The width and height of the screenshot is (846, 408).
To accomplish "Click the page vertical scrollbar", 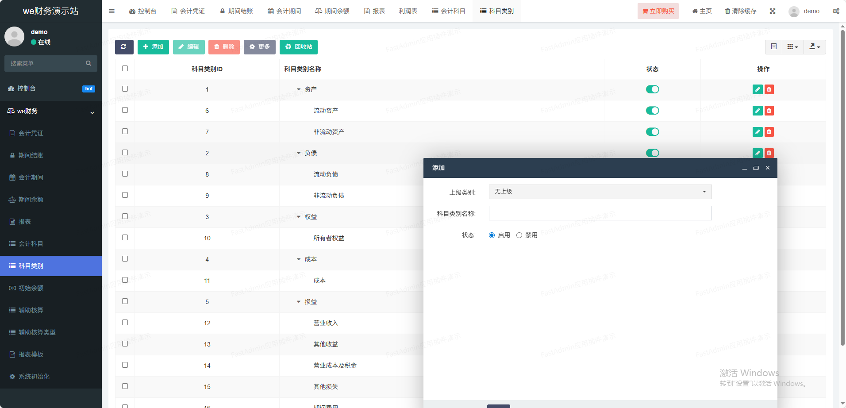I will click(842, 186).
